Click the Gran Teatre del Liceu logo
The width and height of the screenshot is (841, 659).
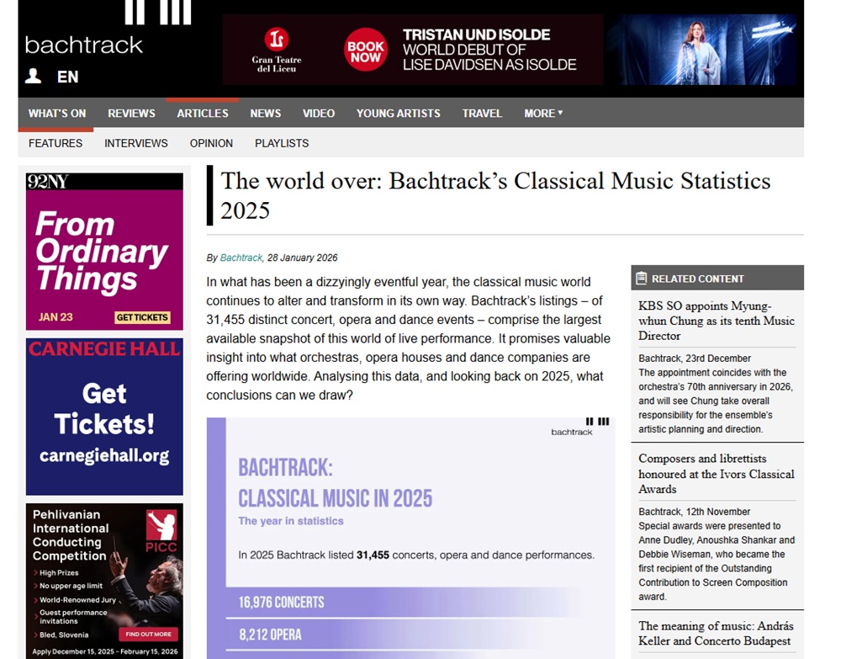[277, 50]
